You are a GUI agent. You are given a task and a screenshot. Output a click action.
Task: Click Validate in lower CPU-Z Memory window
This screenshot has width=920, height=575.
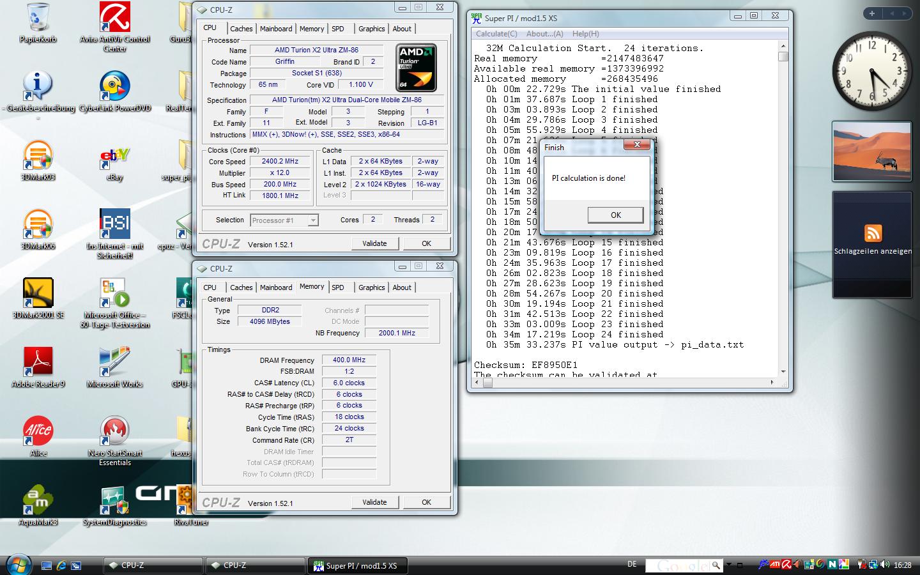(x=374, y=502)
